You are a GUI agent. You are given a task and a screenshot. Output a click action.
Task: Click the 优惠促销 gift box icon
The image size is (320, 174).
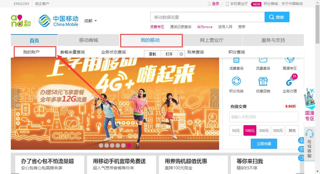pyautogui.click(x=263, y=81)
